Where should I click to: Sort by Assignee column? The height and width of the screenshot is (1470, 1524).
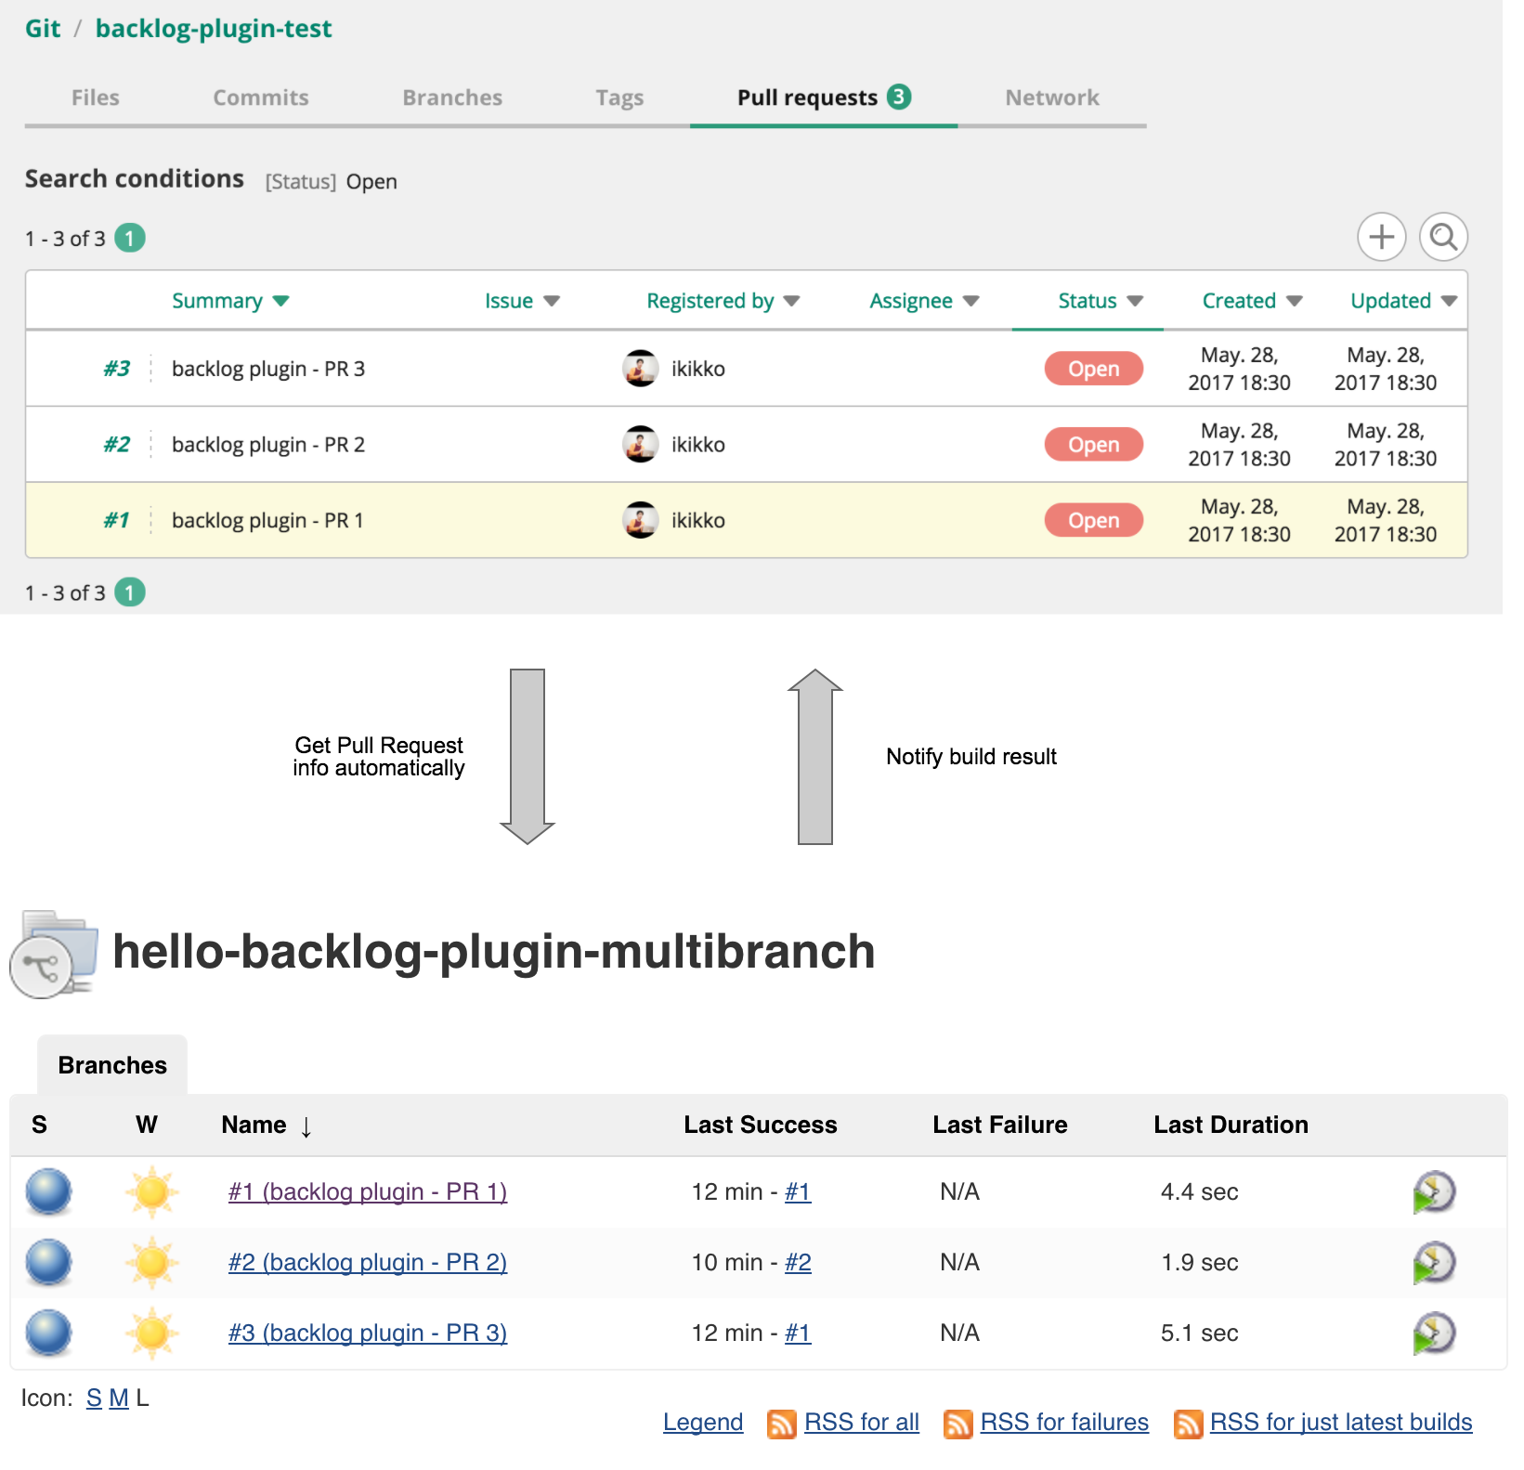[x=924, y=301]
